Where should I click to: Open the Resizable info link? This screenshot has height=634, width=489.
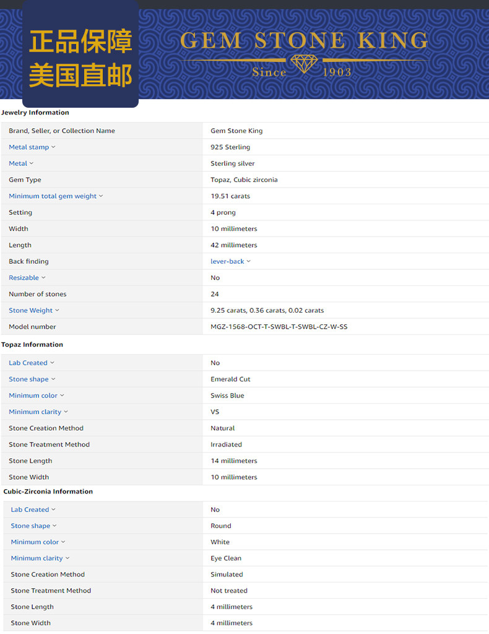point(24,278)
